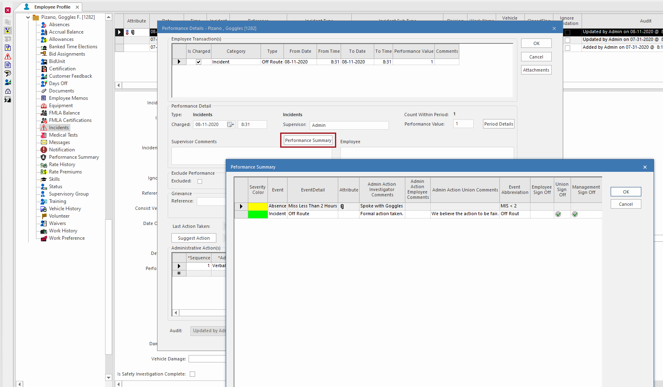The image size is (663, 387).
Task: Click the padlock briefcase icon in the left toolbar
Action: tap(7, 91)
